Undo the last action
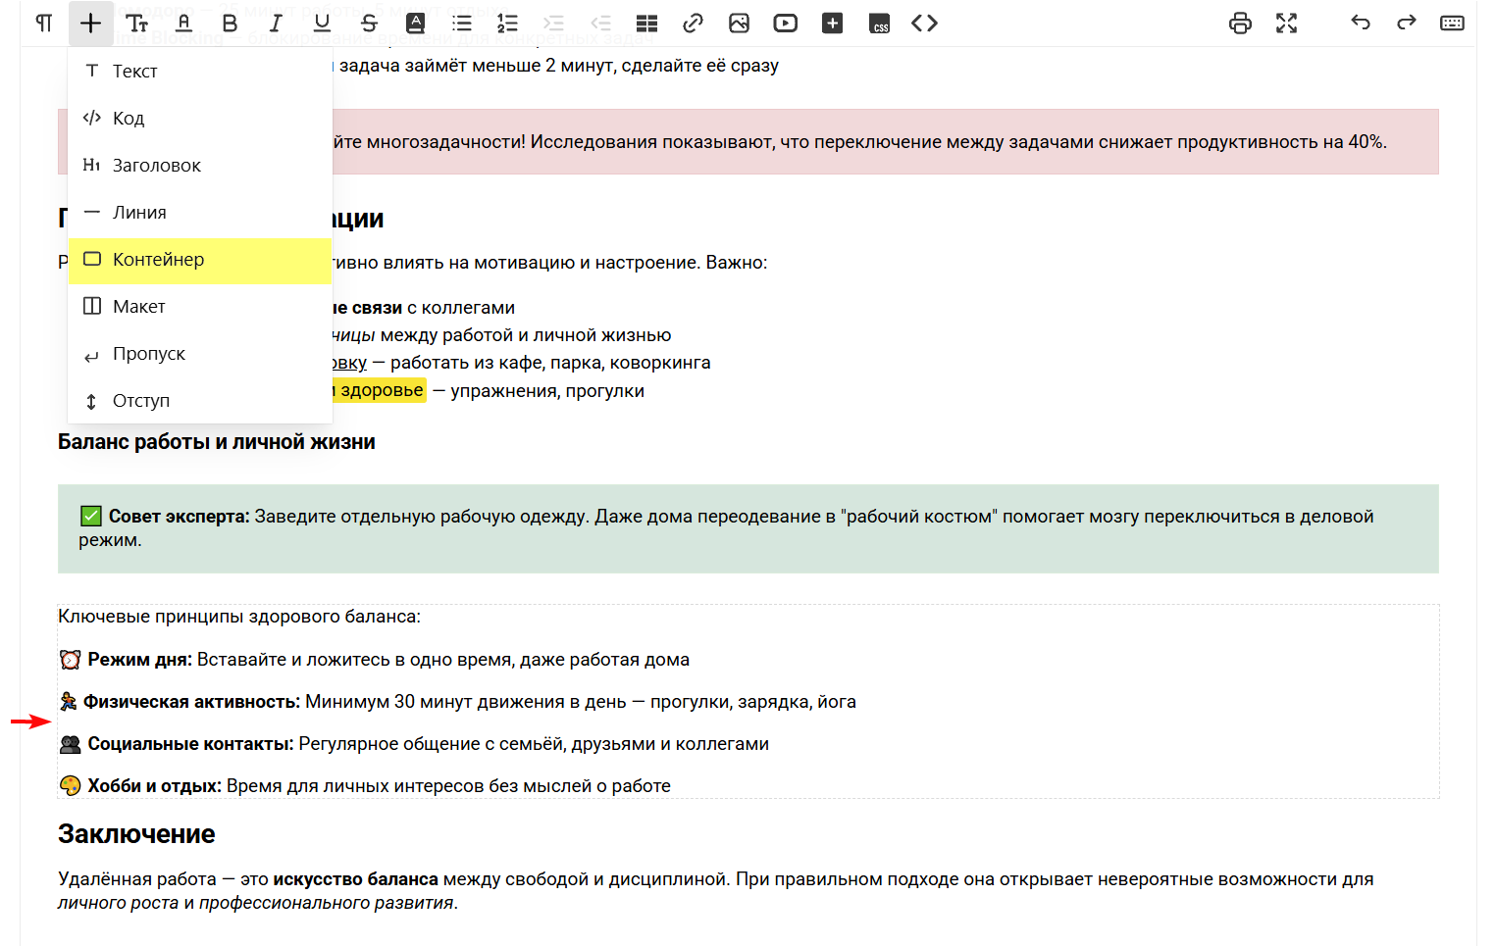This screenshot has width=1496, height=946. tap(1360, 24)
